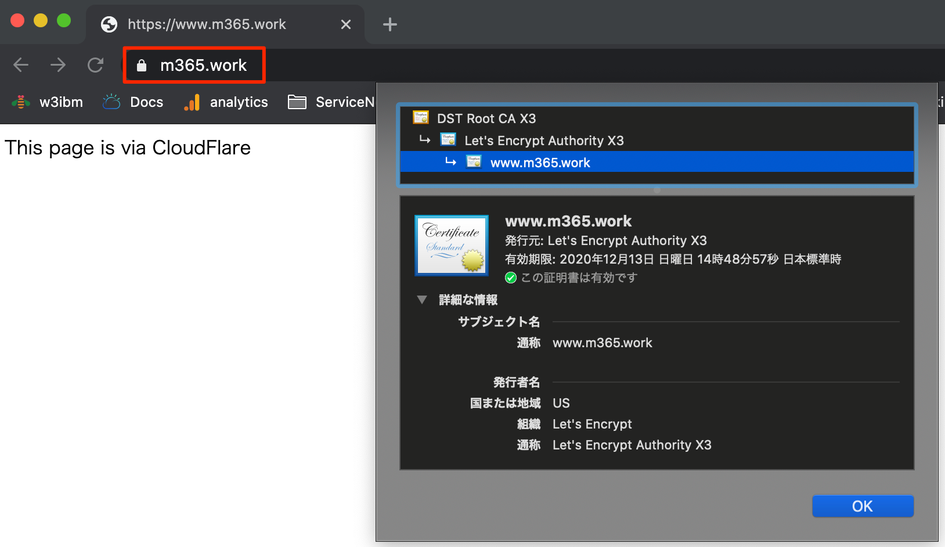945x547 pixels.
Task: Click the green valid-certificate checkmark
Action: point(511,278)
